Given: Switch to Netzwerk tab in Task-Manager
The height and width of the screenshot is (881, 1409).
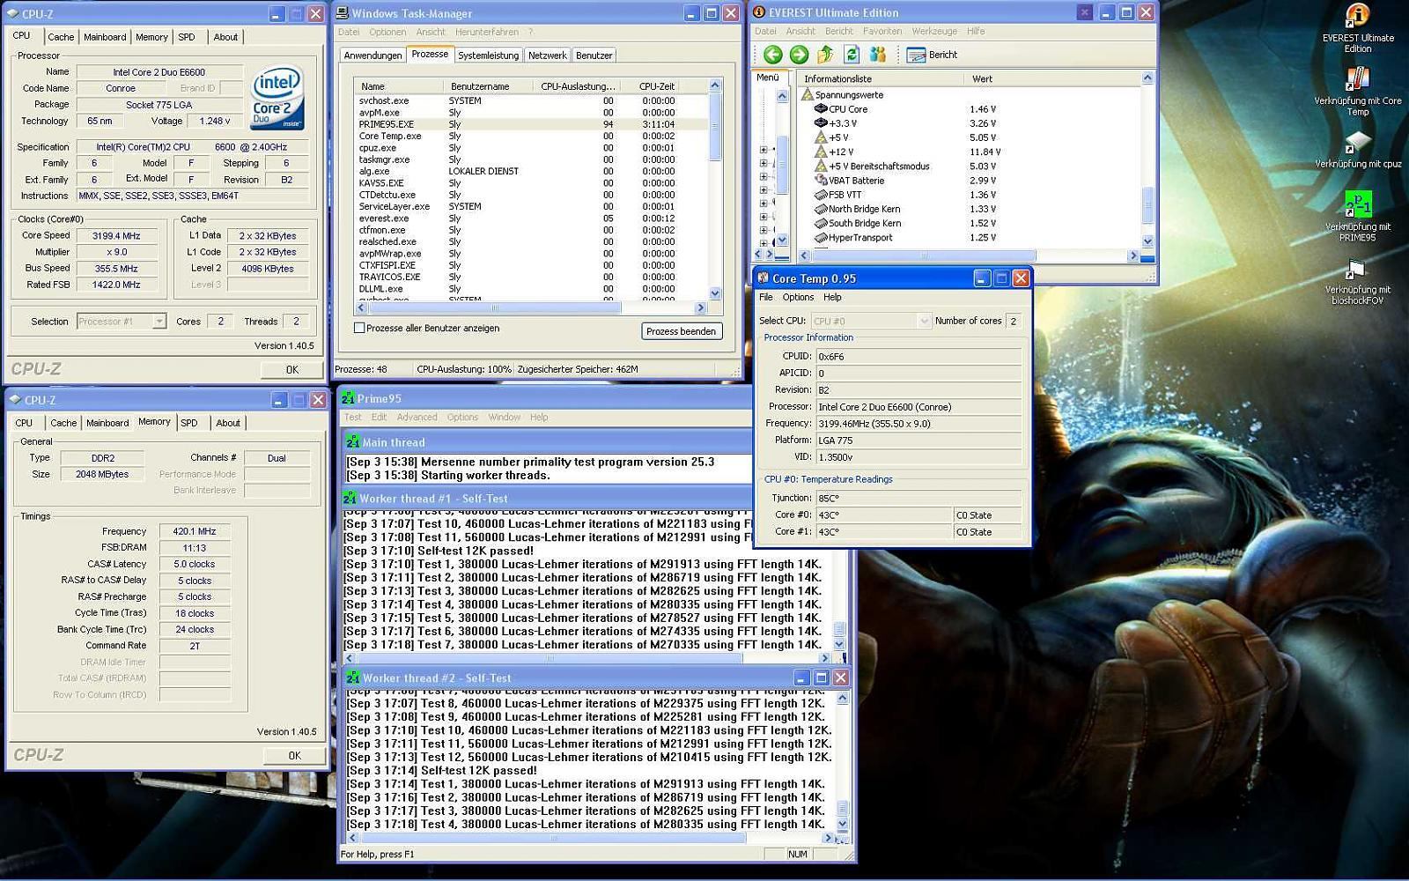Looking at the screenshot, I should point(548,56).
